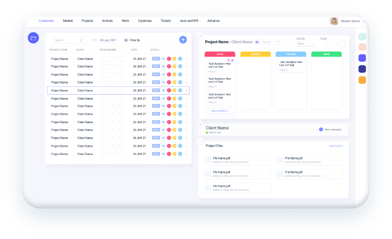Image resolution: width=392 pixels, height=239 pixels.
Task: Click the ADD FILES + link
Action: point(336,146)
